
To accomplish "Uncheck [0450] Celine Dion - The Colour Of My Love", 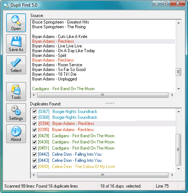I will tap(35, 167).
